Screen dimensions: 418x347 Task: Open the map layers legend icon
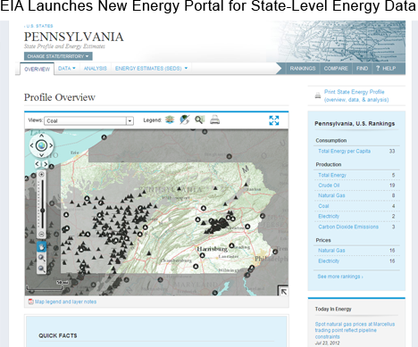pyautogui.click(x=170, y=120)
